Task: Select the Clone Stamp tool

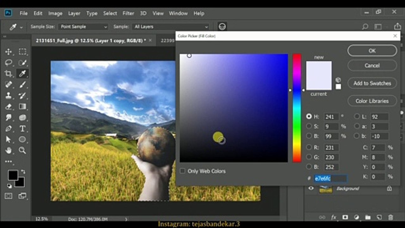Action: click(x=9, y=96)
